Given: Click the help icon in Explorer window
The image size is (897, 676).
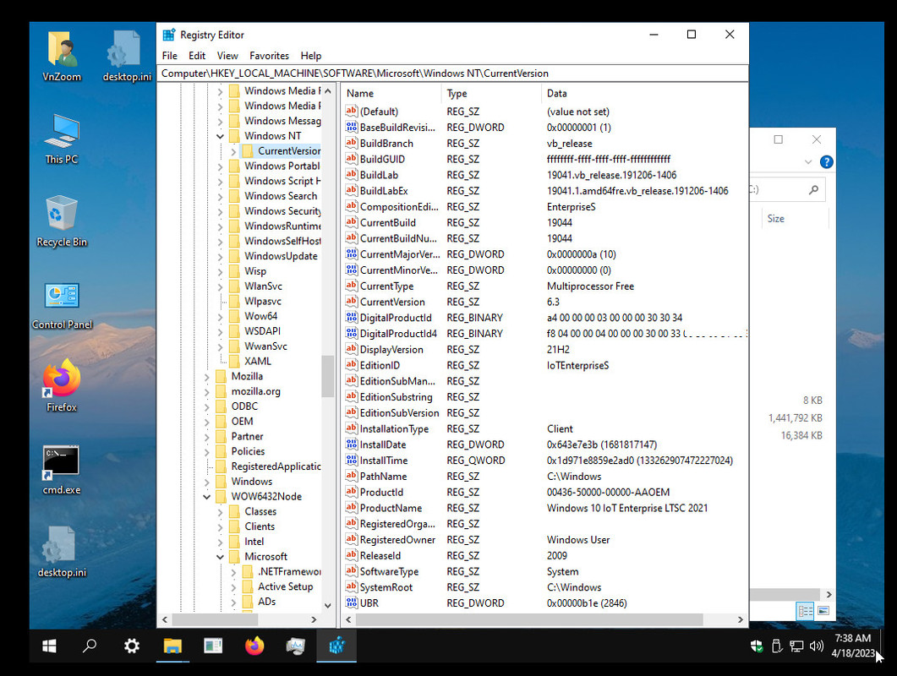Looking at the screenshot, I should coord(826,162).
